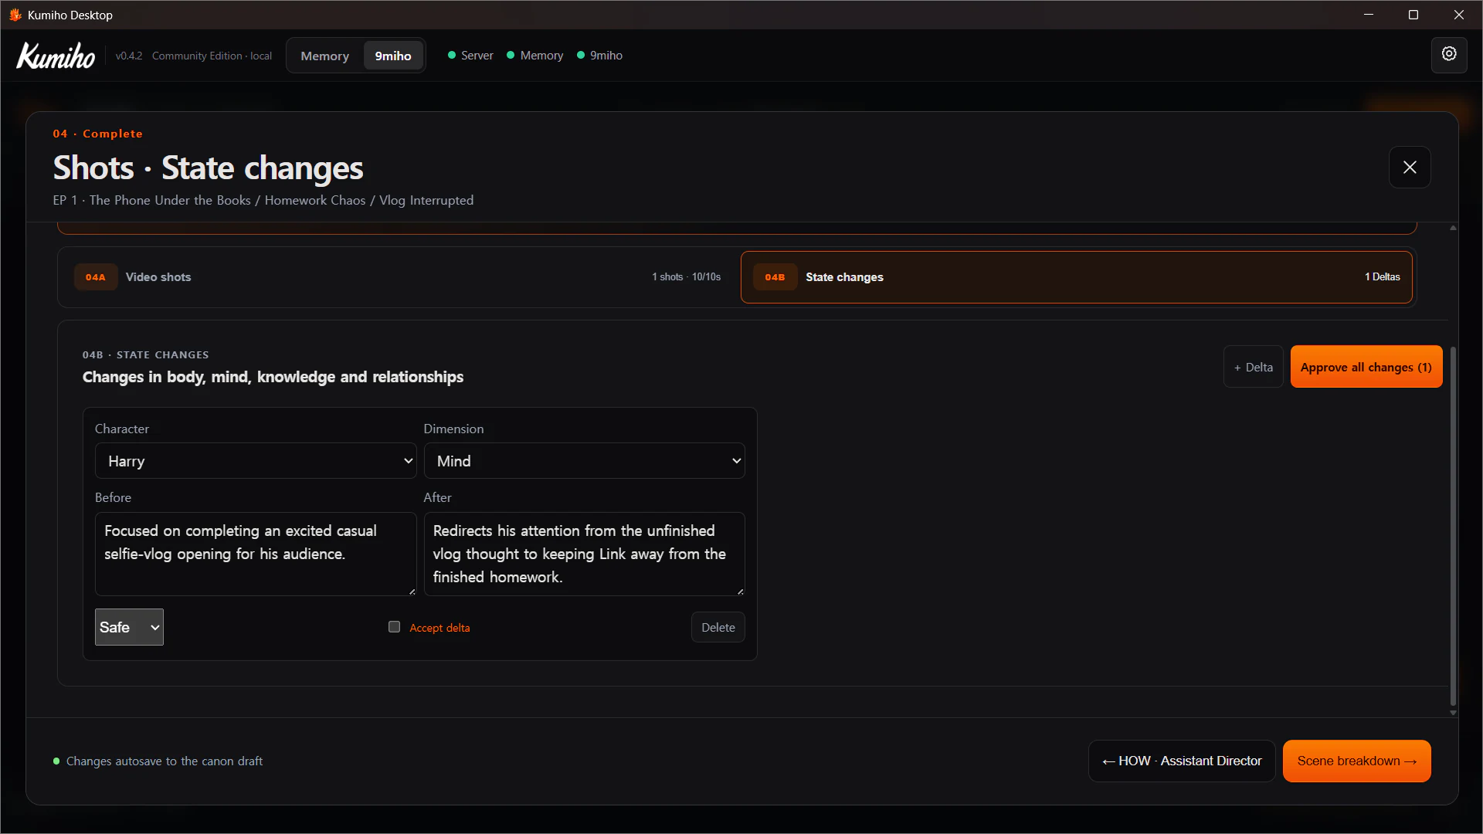This screenshot has height=834, width=1483.
Task: Click the 9miho status indicator
Action: click(599, 56)
